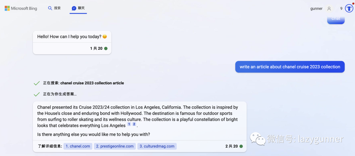Viewport: 355px width, 156px height.
Task: Click citation footnote 1 in the answer
Action: 129,125
